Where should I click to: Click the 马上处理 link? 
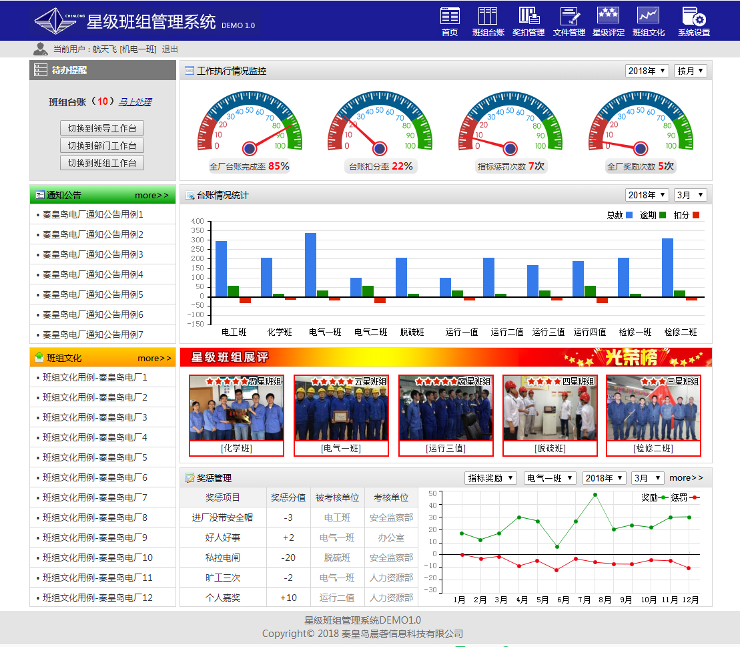point(135,101)
